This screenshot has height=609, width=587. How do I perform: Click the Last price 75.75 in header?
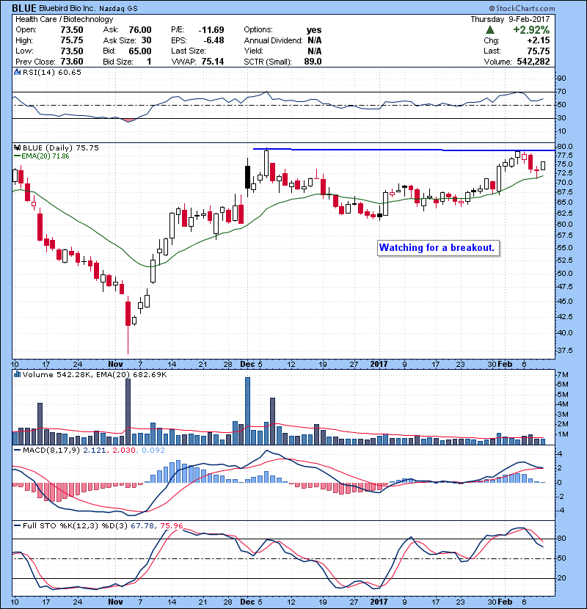tap(539, 51)
